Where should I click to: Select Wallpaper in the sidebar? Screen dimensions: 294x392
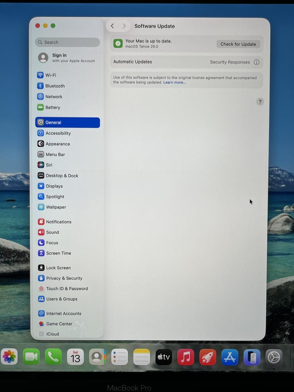coord(68,207)
